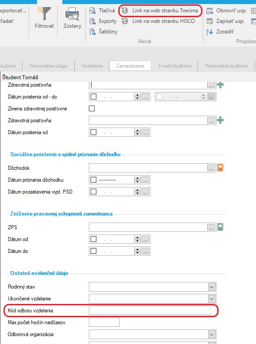Image resolution: width=256 pixels, height=344 pixels.
Task: Click Zoradiť sort icon
Action: pyautogui.click(x=209, y=32)
